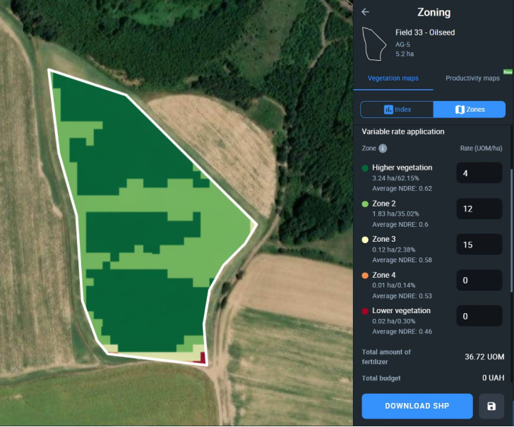
Task: Click Zone 3 yellow swatch
Action: (x=365, y=240)
